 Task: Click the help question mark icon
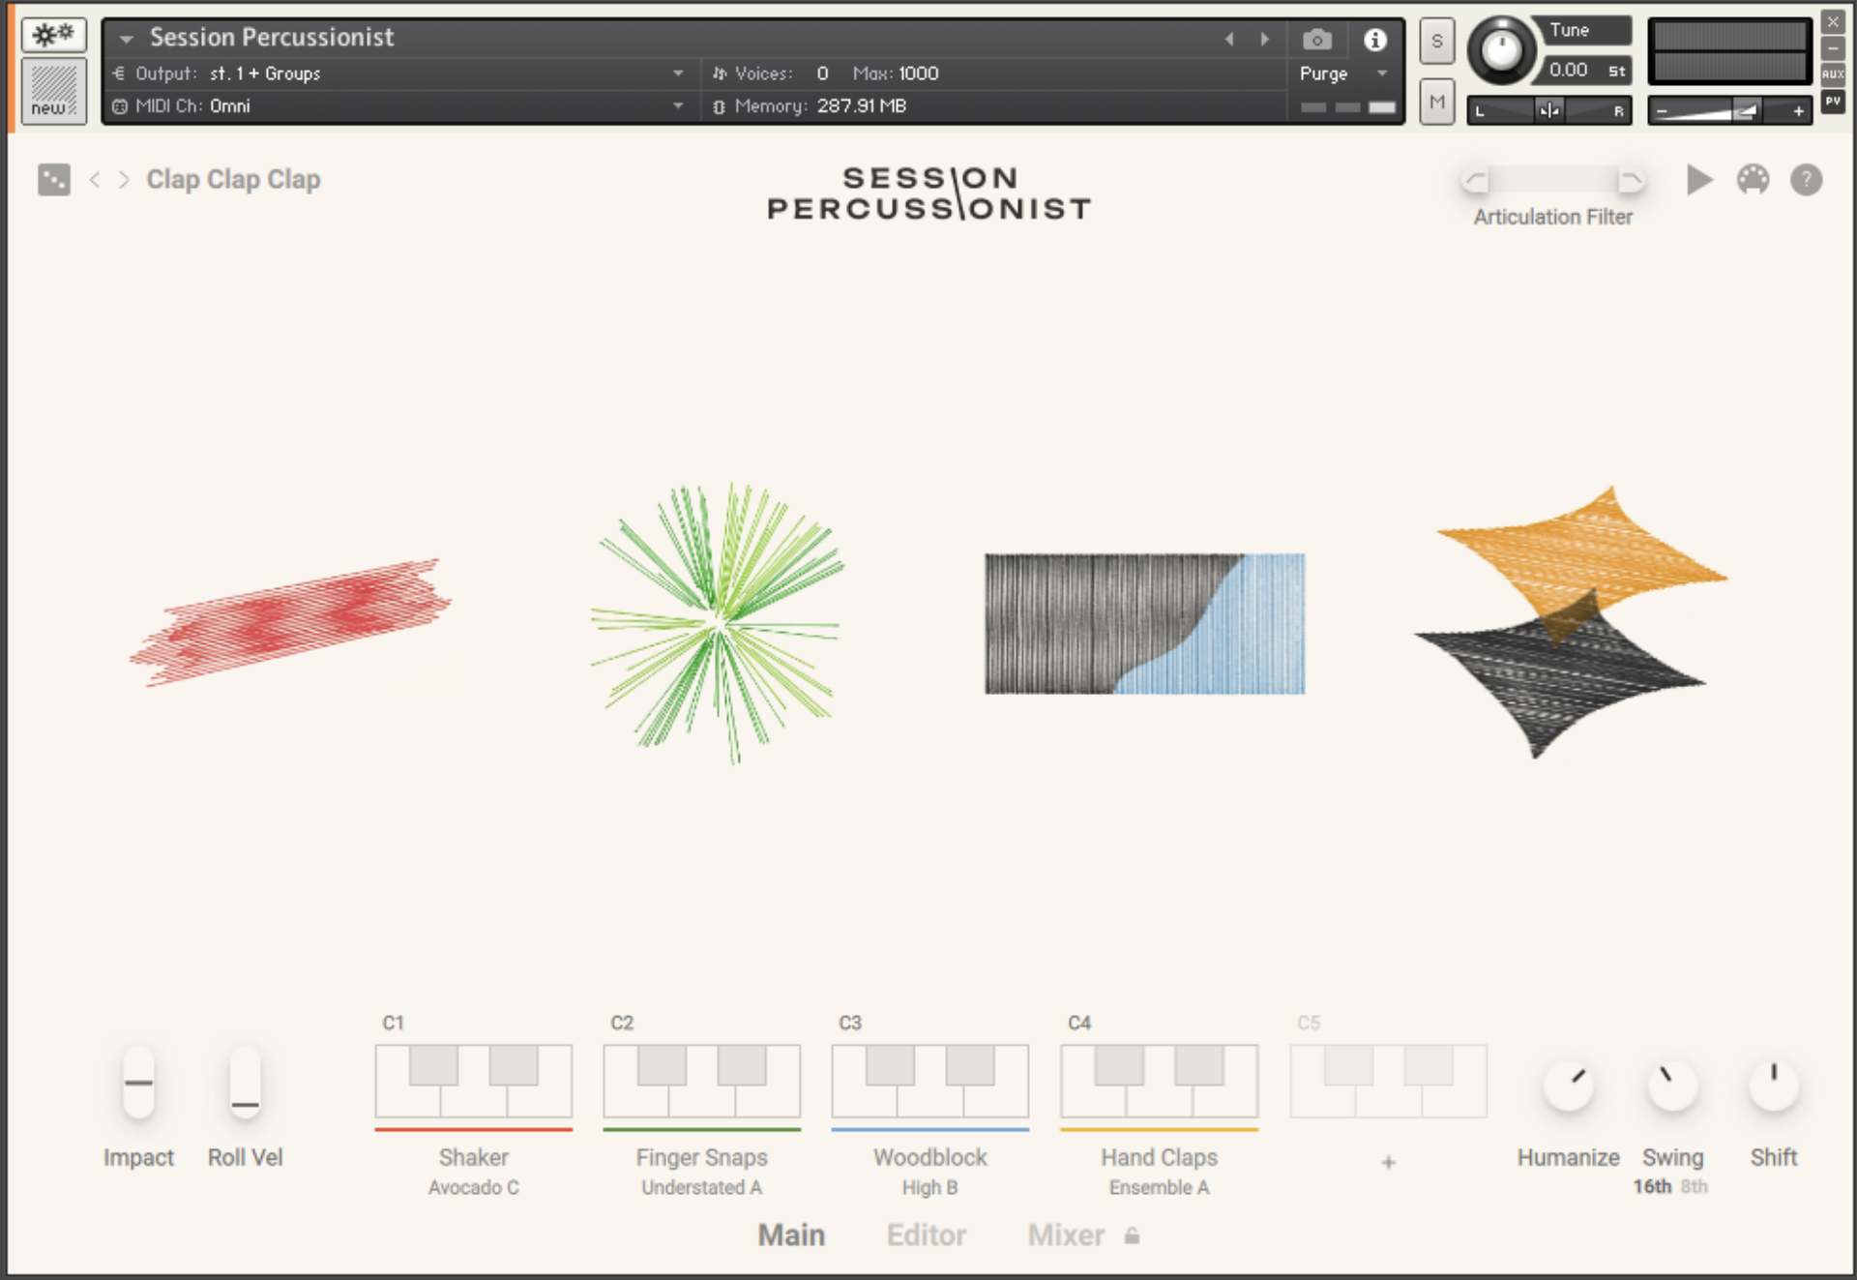point(1806,180)
